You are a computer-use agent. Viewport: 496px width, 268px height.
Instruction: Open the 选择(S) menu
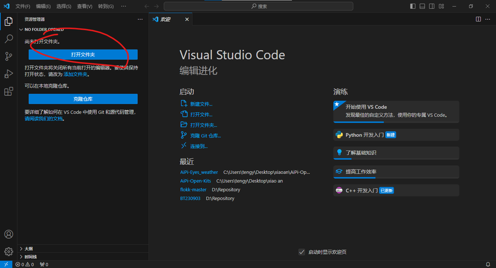pos(64,6)
